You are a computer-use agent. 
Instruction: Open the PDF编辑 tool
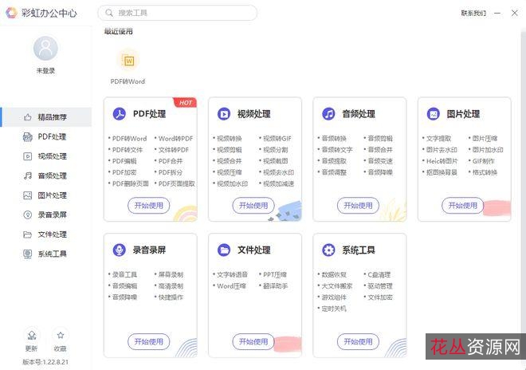124,161
